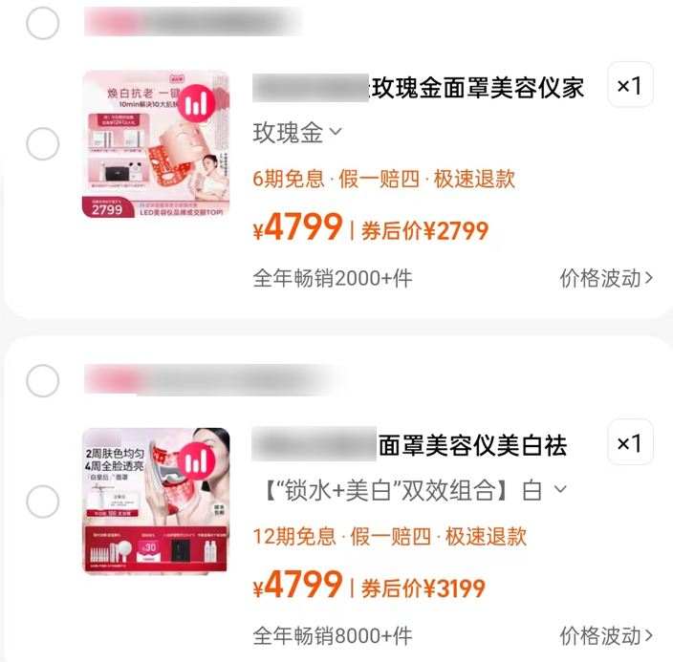Select the 锁水+美白 combo item checkbox
Image resolution: width=673 pixels, height=662 pixels.
tap(42, 502)
